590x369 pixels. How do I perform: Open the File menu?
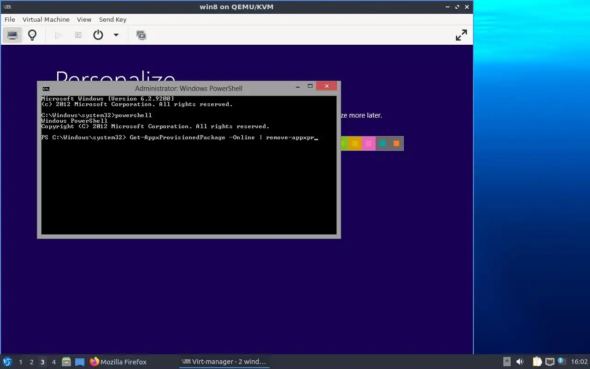click(10, 19)
